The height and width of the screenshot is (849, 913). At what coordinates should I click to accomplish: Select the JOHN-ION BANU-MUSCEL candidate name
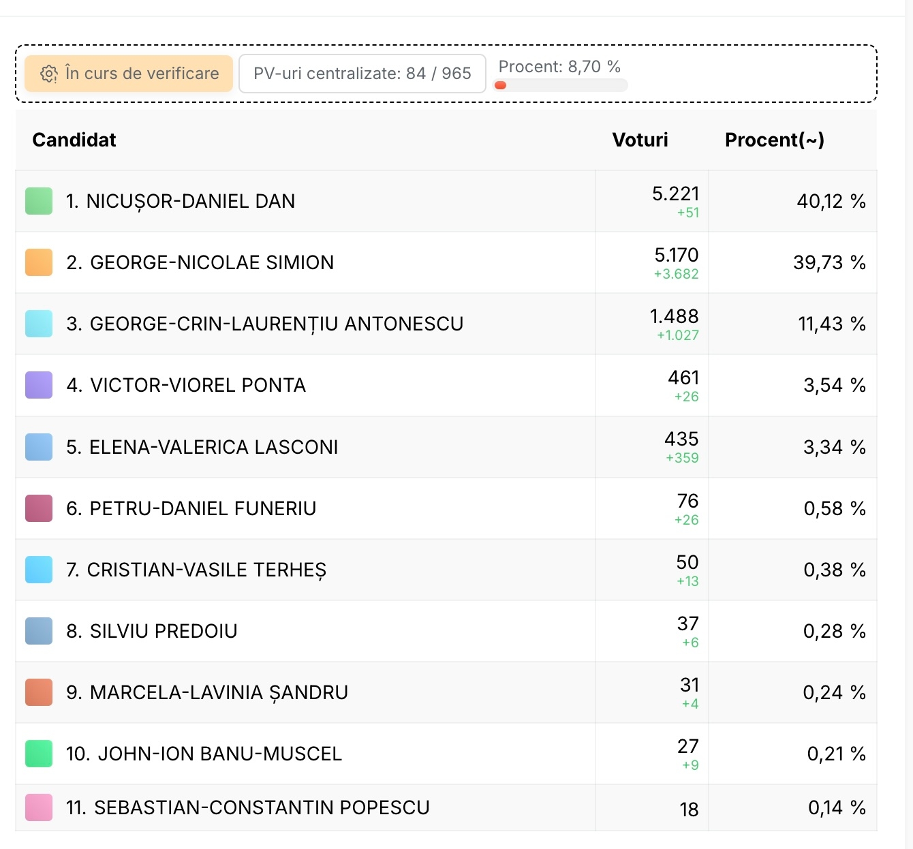(x=218, y=754)
